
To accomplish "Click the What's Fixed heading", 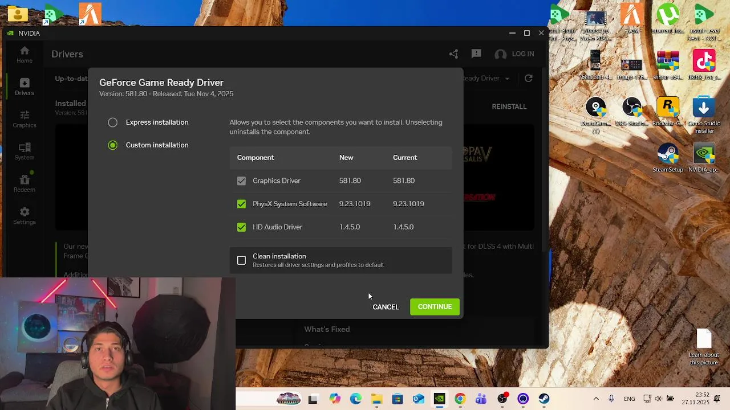I will pos(327,329).
